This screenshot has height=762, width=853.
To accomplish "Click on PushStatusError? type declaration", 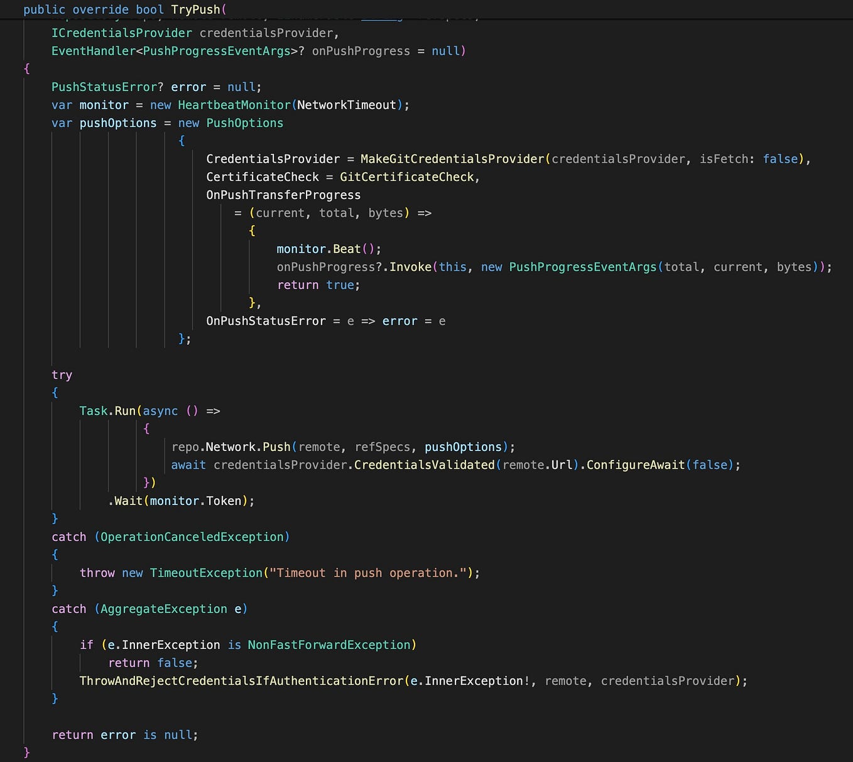I will 107,87.
